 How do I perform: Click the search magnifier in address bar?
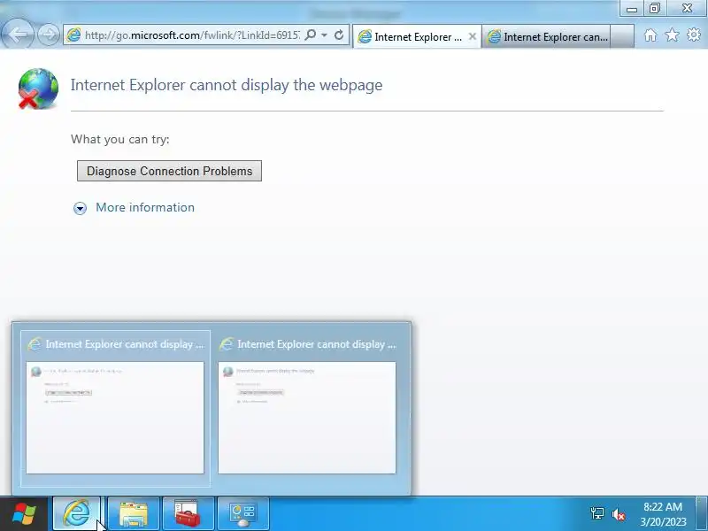pyautogui.click(x=311, y=35)
